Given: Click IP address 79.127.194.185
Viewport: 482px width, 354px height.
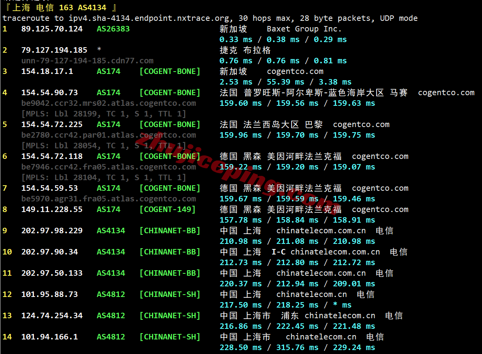Looking at the screenshot, I should click(x=54, y=50).
